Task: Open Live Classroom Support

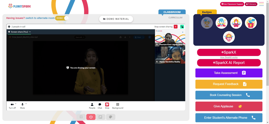Action: click(x=232, y=4)
